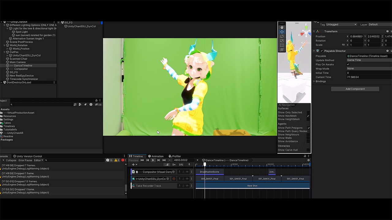
Task: Collapse the Transform component
Action: [314, 31]
